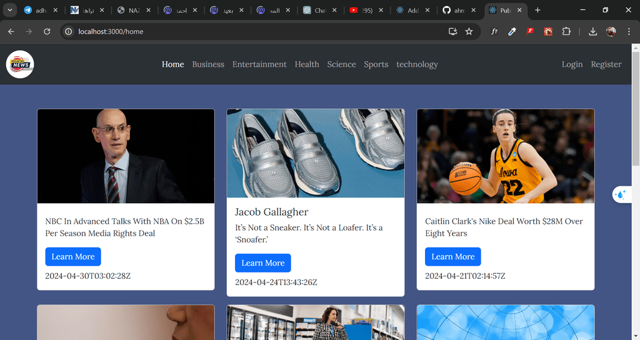The height and width of the screenshot is (340, 640).
Task: Open the technology category
Action: point(417,64)
